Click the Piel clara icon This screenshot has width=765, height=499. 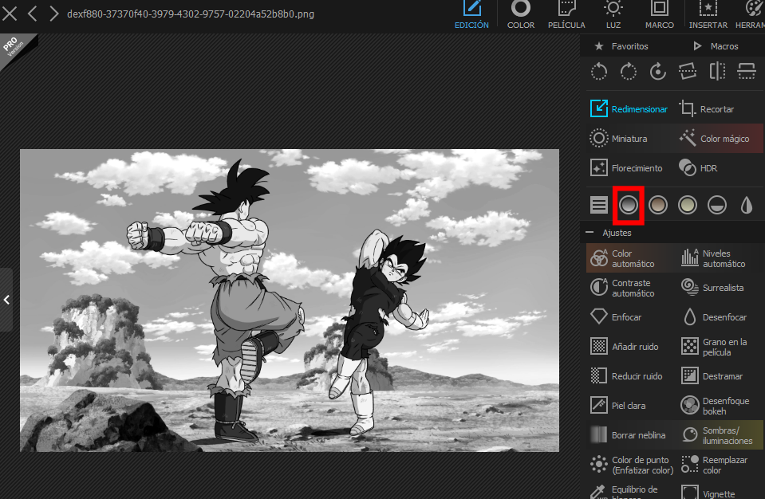click(x=598, y=406)
